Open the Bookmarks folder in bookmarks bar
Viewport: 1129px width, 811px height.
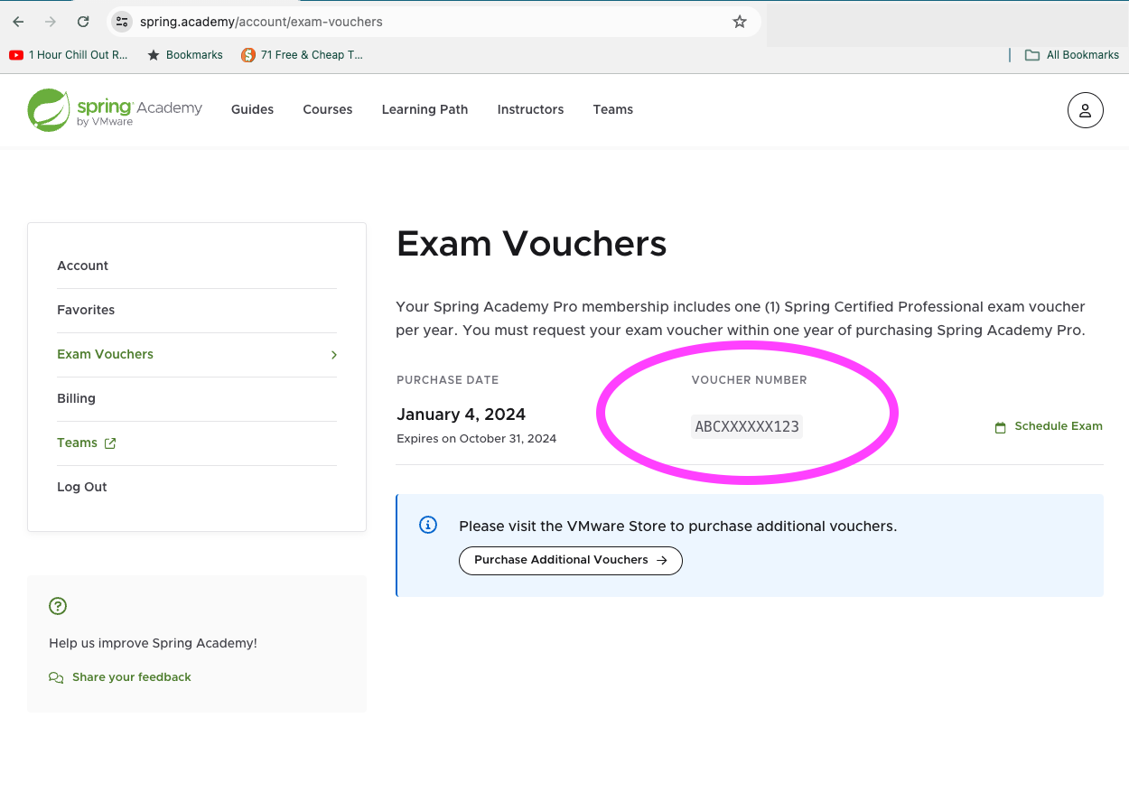point(185,55)
